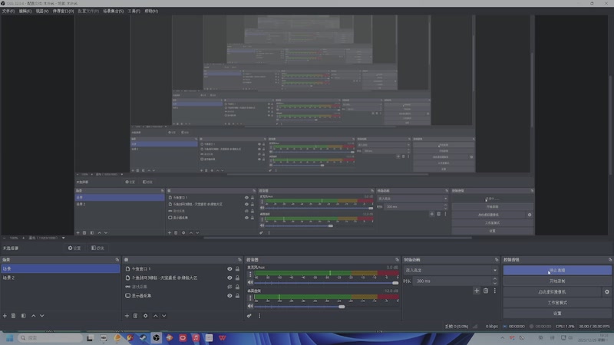Image resolution: width=614 pixels, height=345 pixels.
Task: Toggle lock on the 显示器采集 source
Action: (237, 296)
